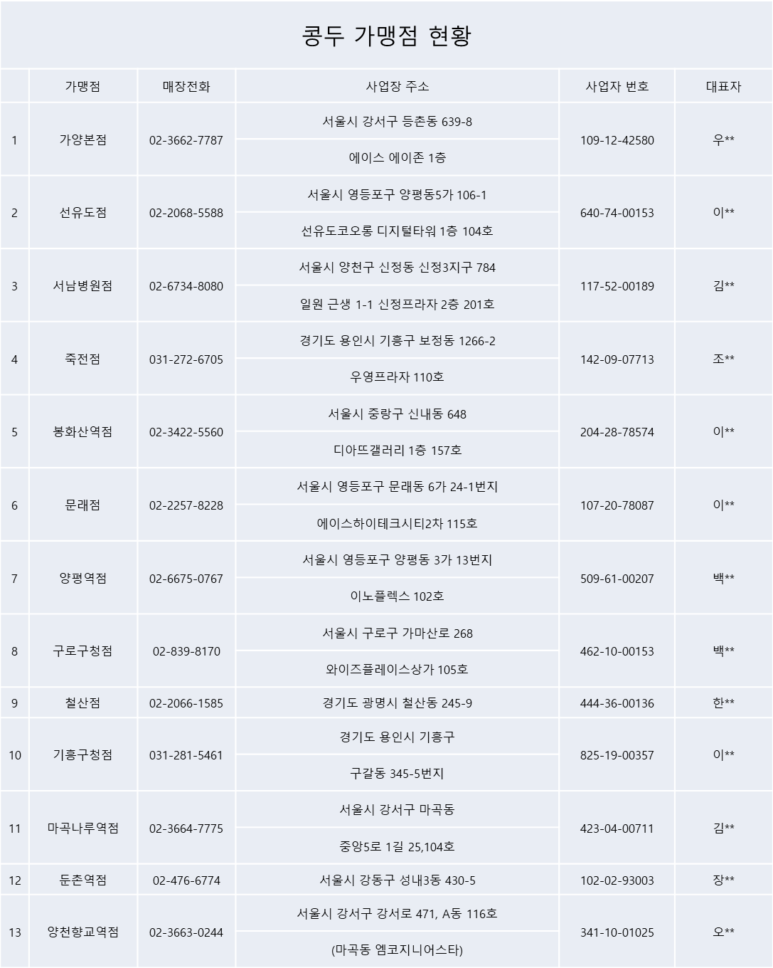Click address 와이즈플레이스상가 105호
Screen dimensions: 773x968
pos(397,669)
